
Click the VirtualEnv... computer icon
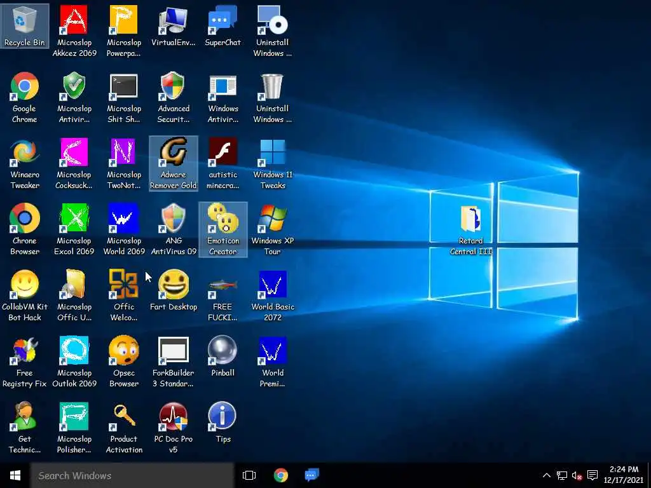pyautogui.click(x=174, y=25)
